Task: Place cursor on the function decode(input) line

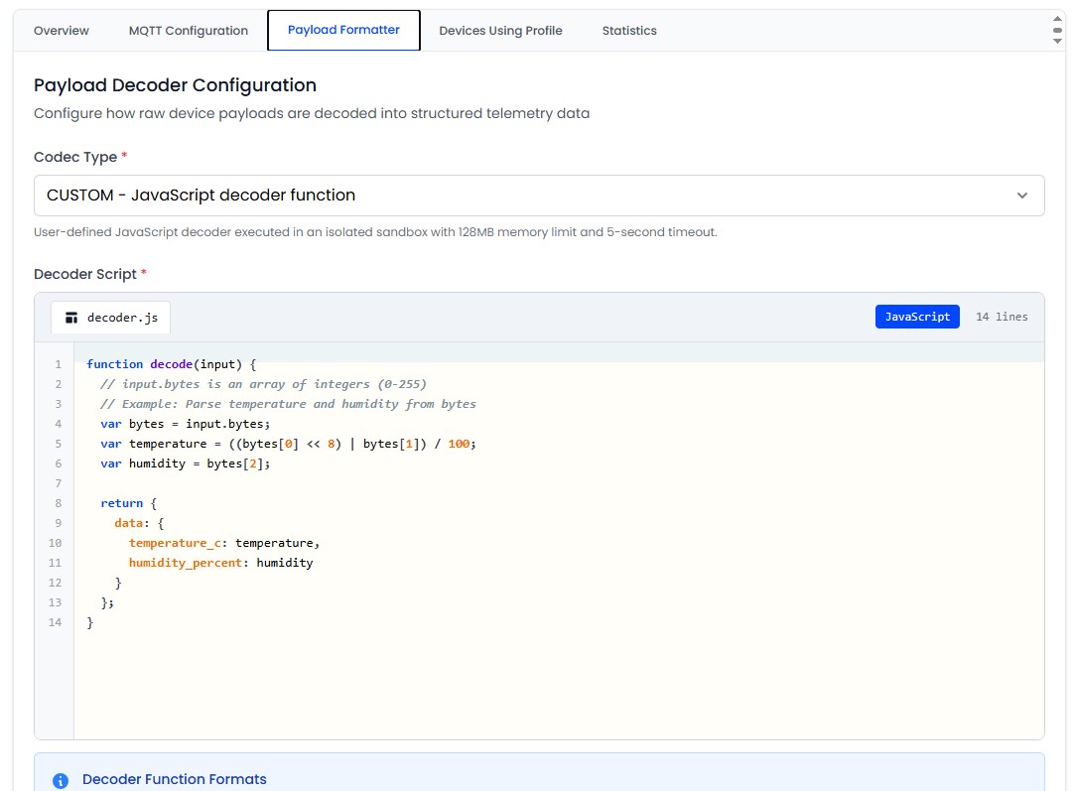Action: (x=172, y=364)
